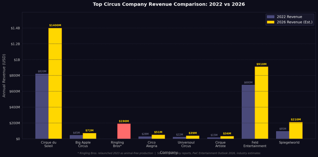318x157 pixels.
Task: Click the '$15M' data label
Action: (x=214, y=135)
